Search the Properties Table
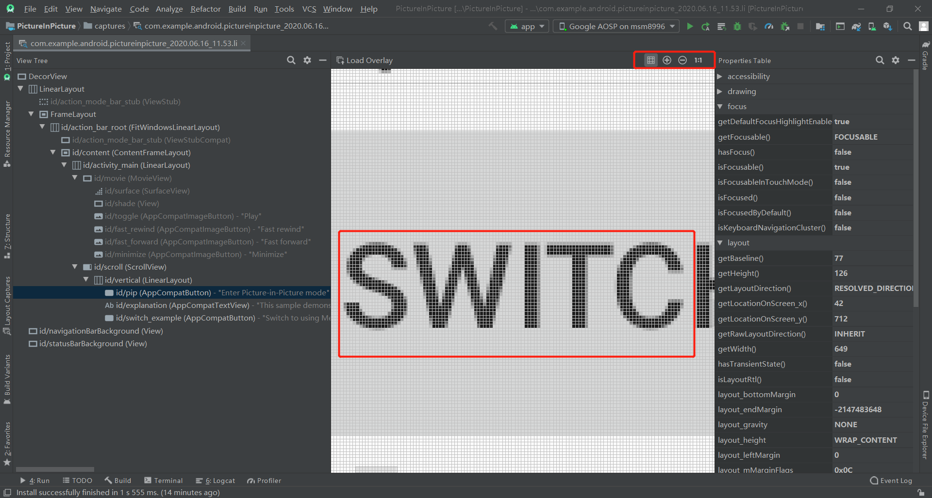 (880, 60)
